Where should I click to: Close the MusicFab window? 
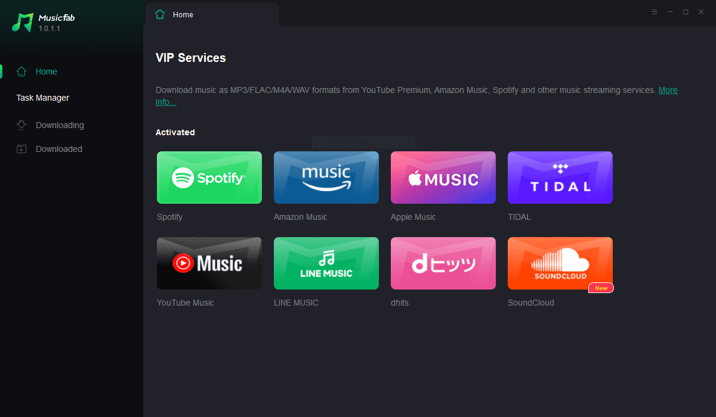click(701, 12)
